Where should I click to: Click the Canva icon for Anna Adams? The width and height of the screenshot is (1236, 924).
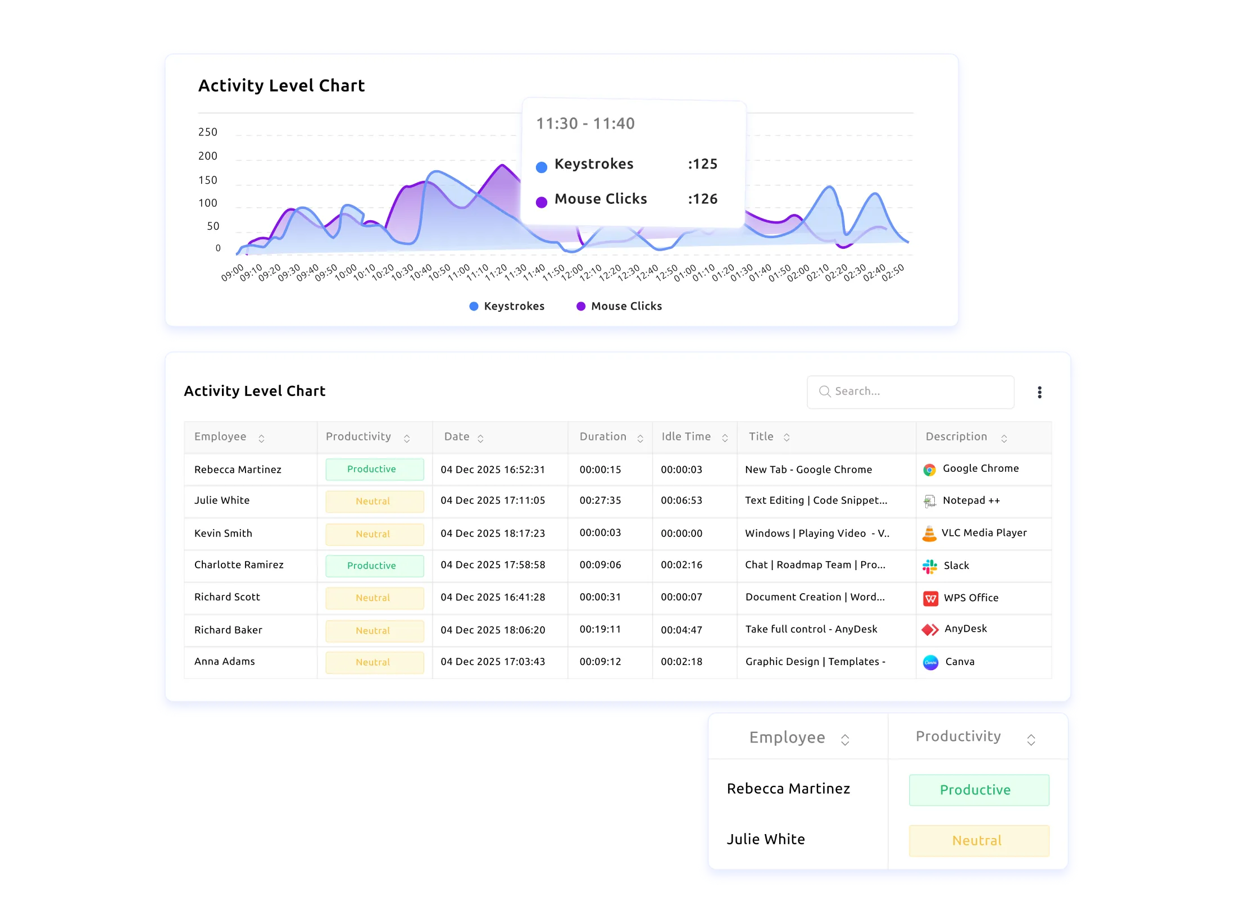pos(931,662)
